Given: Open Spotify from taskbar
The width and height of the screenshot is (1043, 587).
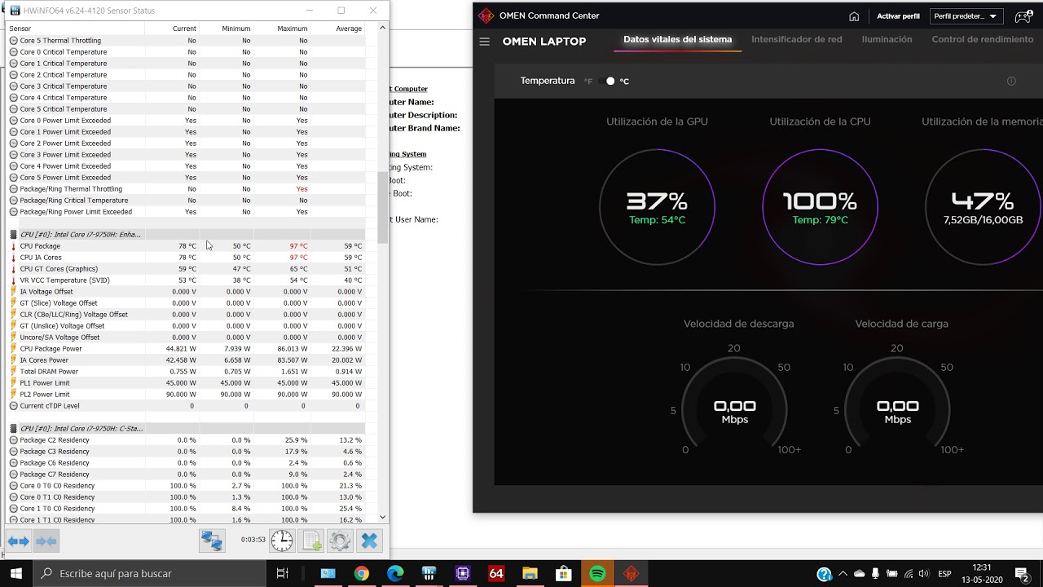Looking at the screenshot, I should click(x=597, y=573).
